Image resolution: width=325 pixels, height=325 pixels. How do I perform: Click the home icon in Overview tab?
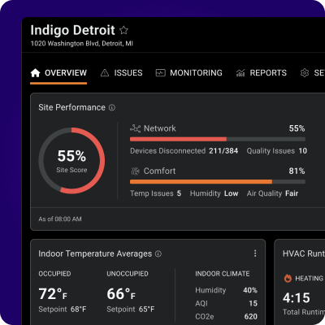coord(35,73)
